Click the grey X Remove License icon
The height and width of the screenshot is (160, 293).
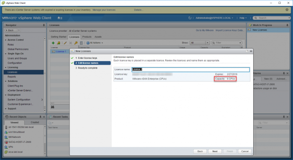[x=70, y=43]
